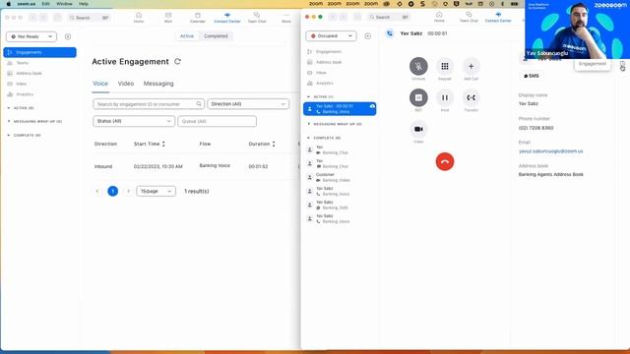Switch to the Messaging engagements tab
The width and height of the screenshot is (630, 354).
point(158,84)
